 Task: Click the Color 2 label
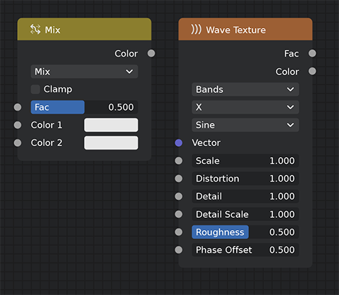click(46, 143)
